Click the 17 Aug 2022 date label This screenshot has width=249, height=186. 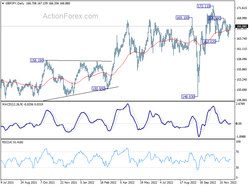click(188, 183)
